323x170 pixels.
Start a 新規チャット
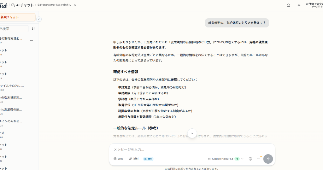(x=17, y=17)
